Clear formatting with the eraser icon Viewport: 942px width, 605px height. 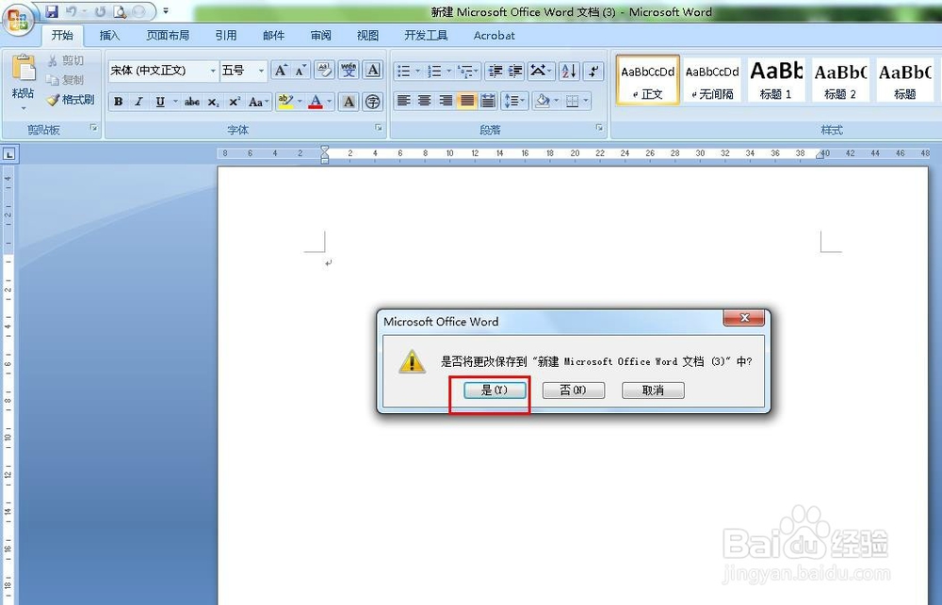(324, 71)
